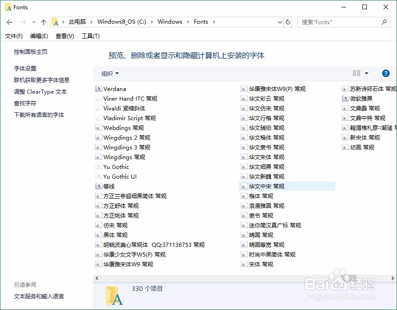This screenshot has width=397, height=310.
Task: Click the Webdings 常规 font icon
Action: (98, 128)
